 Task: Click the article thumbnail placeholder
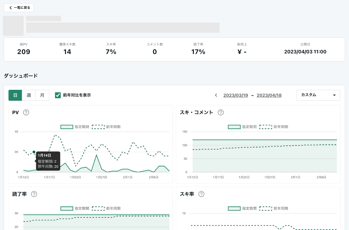pyautogui.click(x=13, y=26)
